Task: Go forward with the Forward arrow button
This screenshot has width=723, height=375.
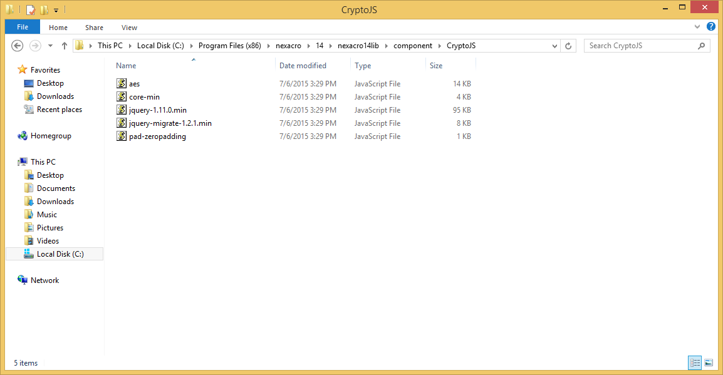Action: pos(35,46)
